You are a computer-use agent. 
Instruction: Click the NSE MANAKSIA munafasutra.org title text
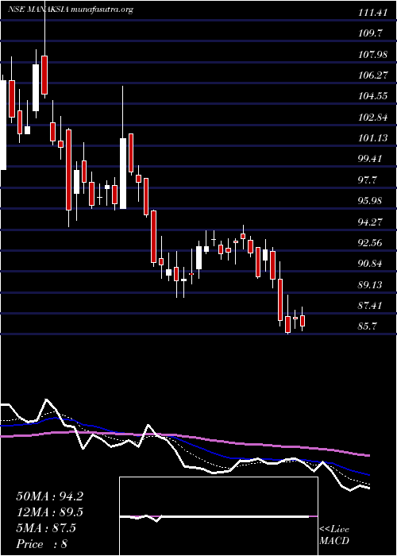click(x=70, y=10)
